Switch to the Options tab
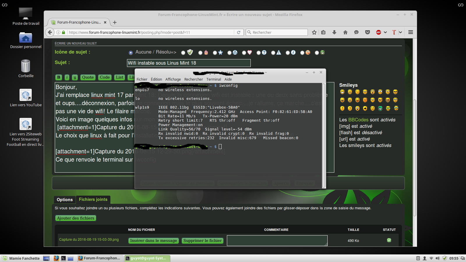Viewport: 466px width, 262px height. 65,200
